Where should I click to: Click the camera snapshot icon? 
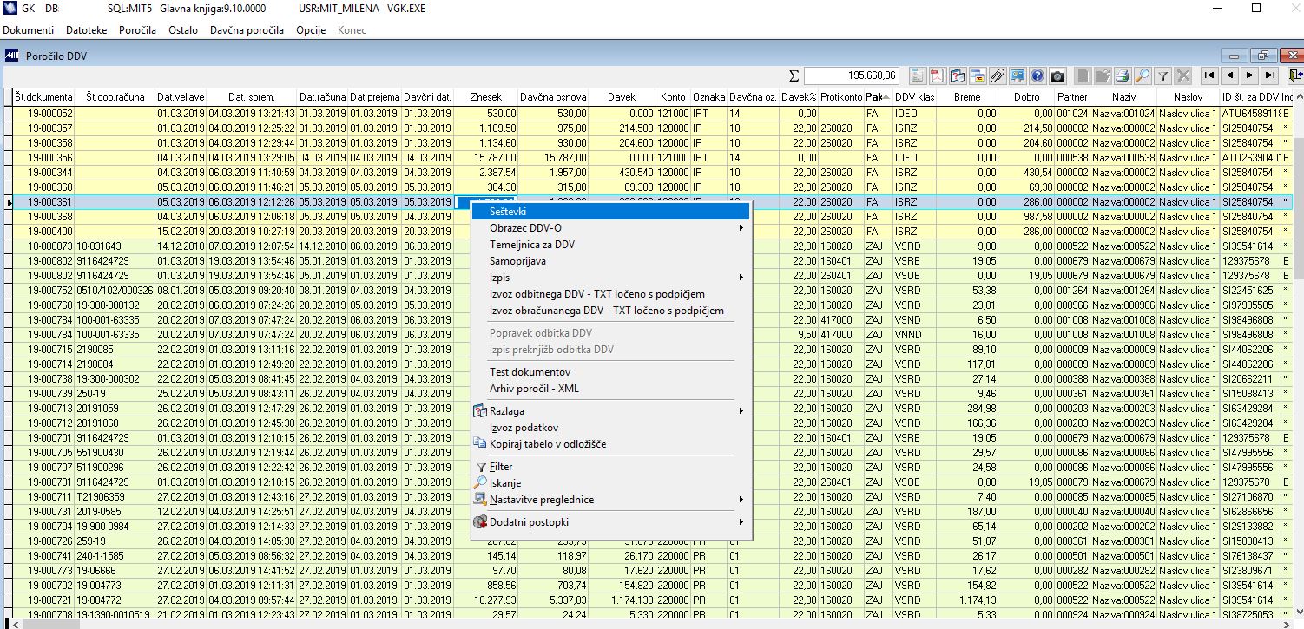click(x=1057, y=75)
